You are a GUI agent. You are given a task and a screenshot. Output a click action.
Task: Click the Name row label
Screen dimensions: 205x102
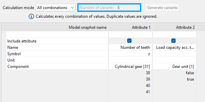tap(13, 47)
